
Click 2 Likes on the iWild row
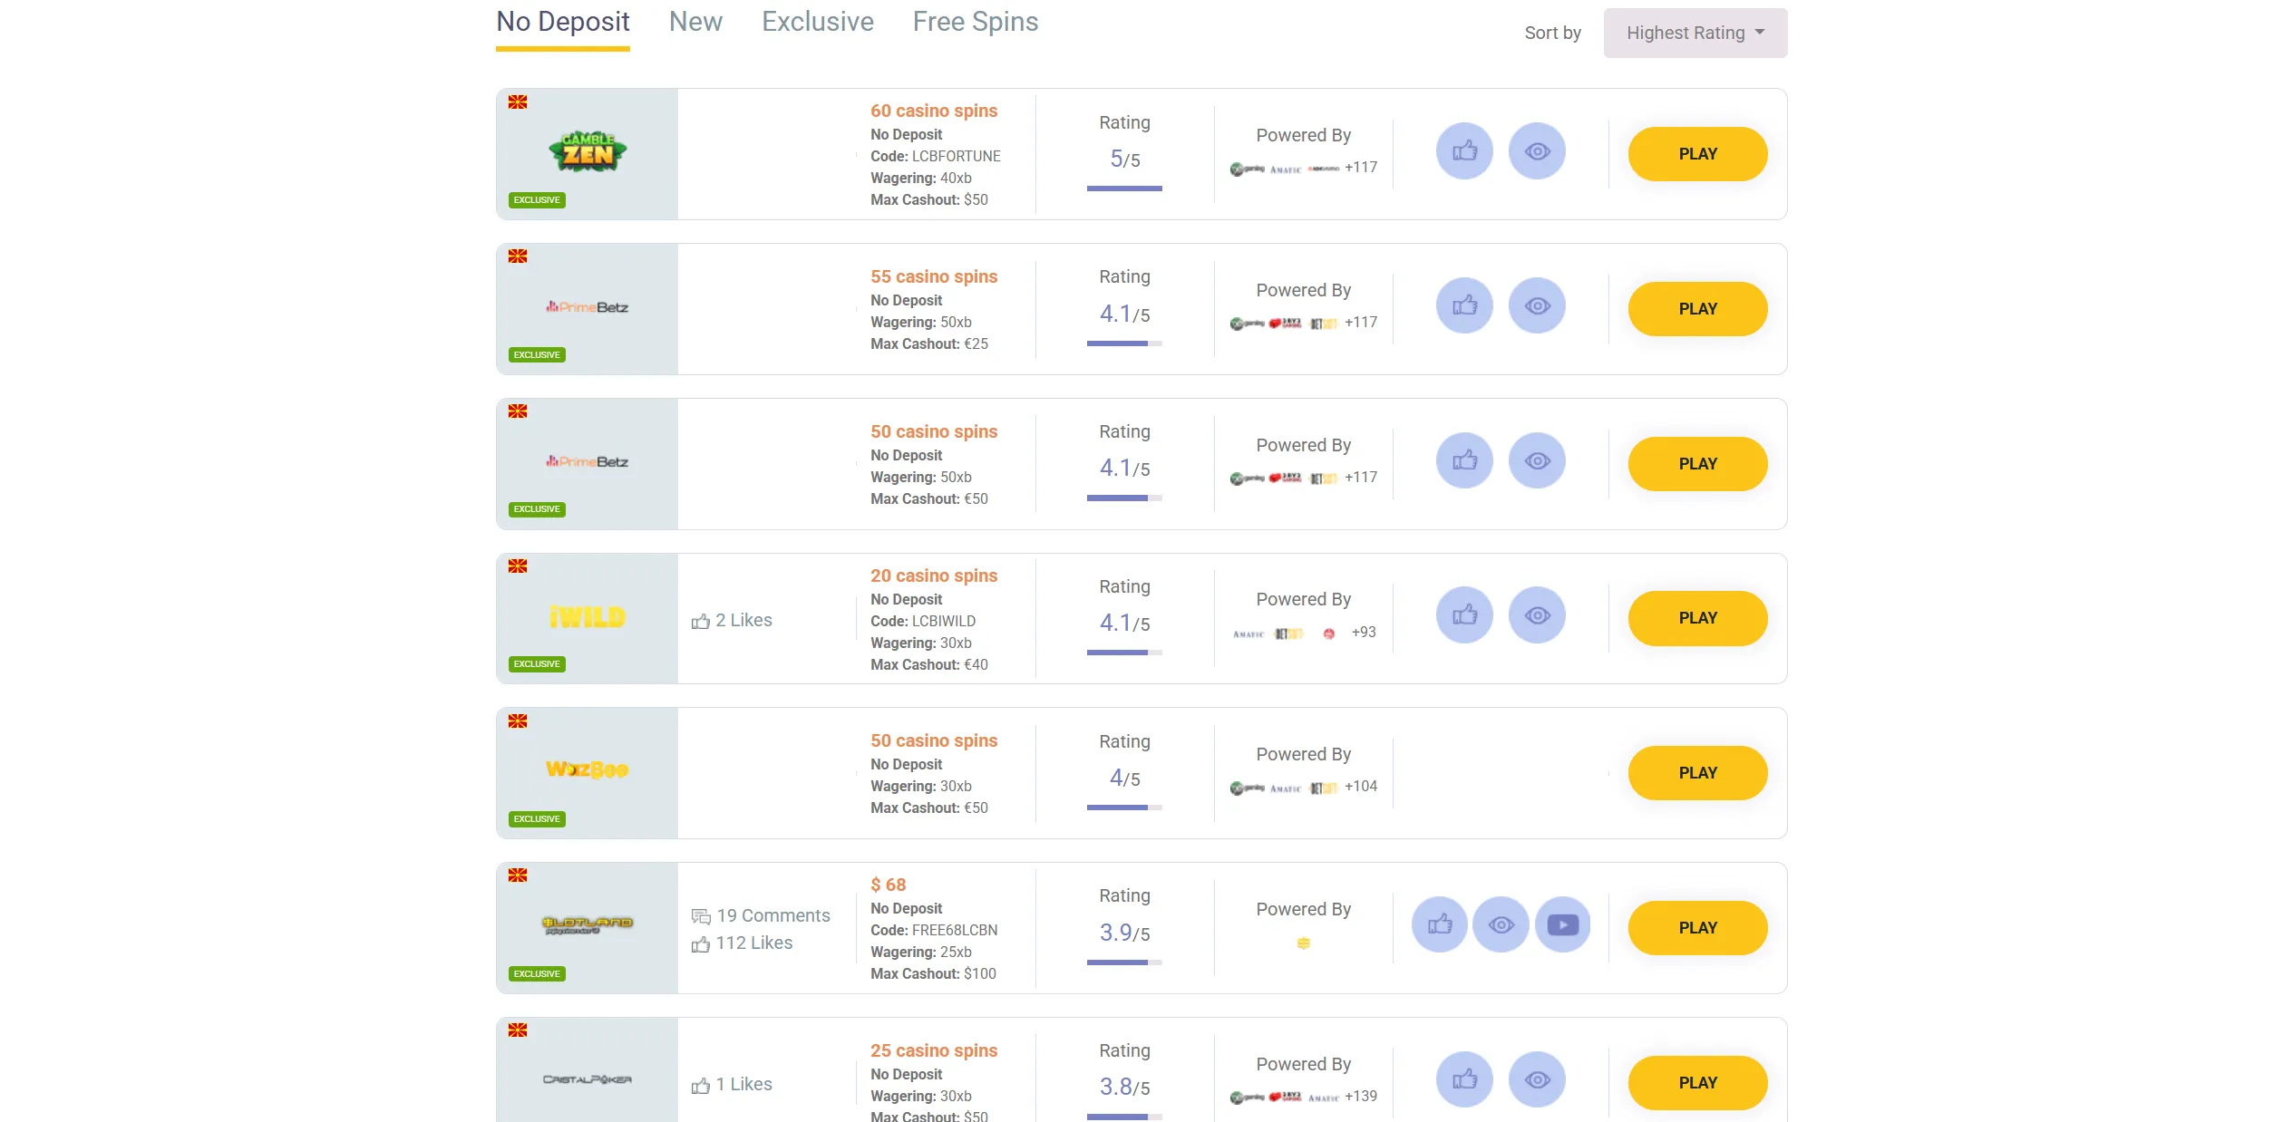point(732,621)
